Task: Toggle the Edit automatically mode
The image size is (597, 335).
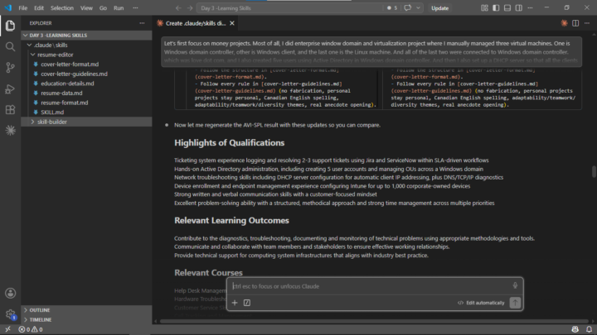Action: click(x=481, y=303)
